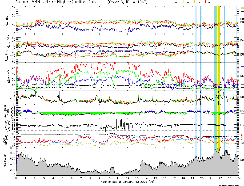Click the dotted vertical marker at 14 UT
244x186 pixels.
(x=146, y=91)
